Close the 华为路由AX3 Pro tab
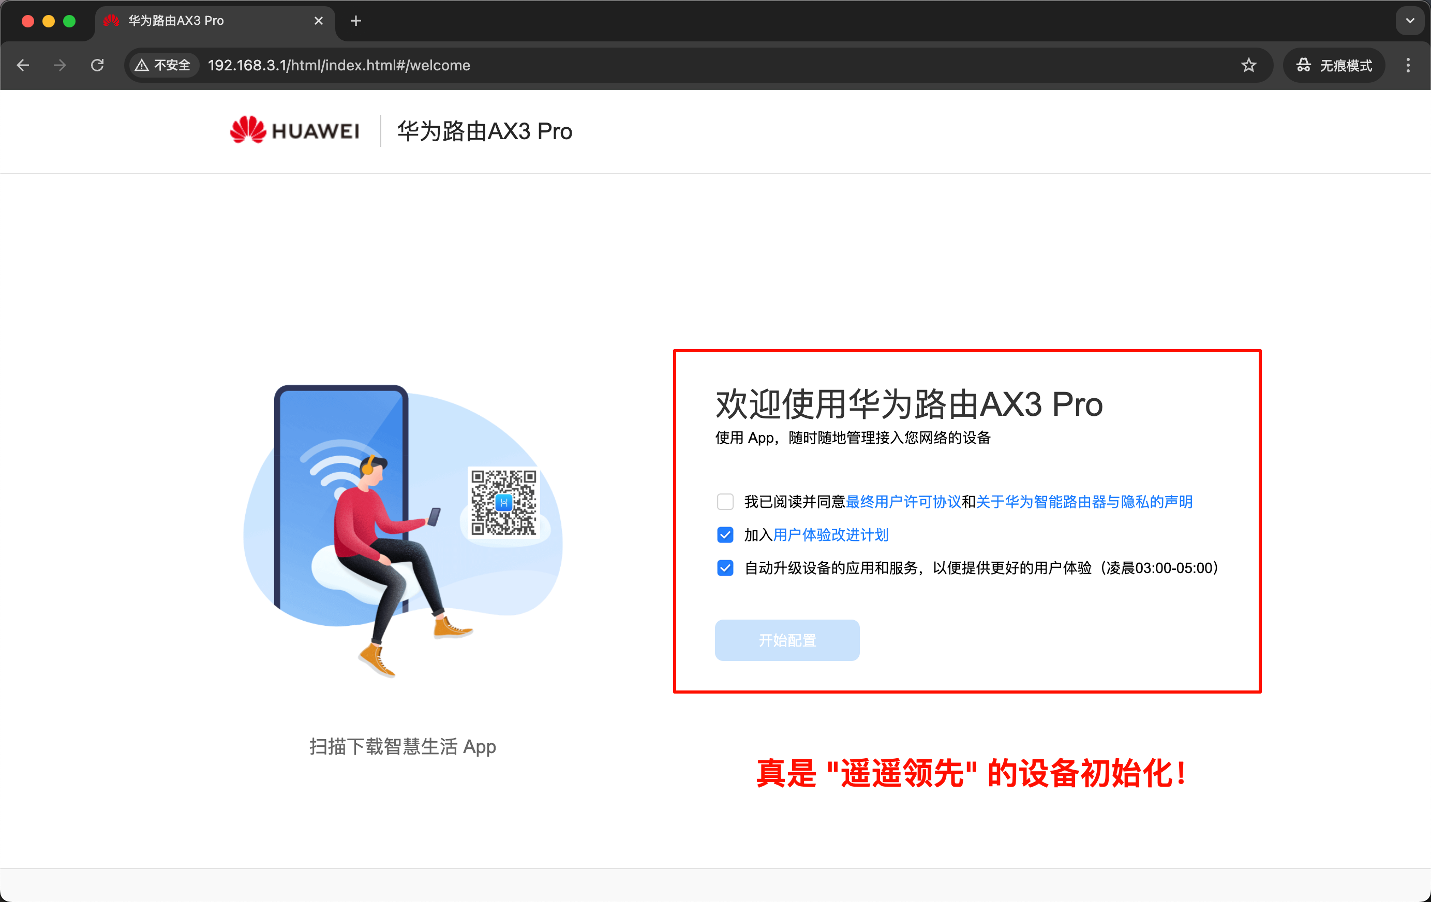Image resolution: width=1431 pixels, height=902 pixels. [x=319, y=21]
